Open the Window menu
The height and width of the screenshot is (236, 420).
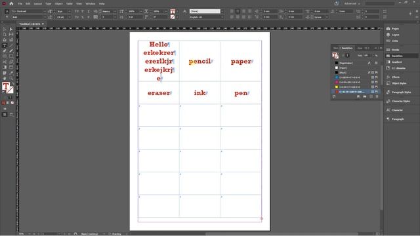91,4
